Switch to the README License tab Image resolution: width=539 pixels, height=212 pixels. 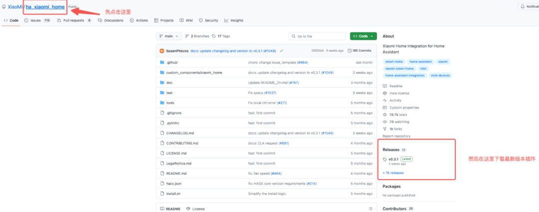(196, 209)
